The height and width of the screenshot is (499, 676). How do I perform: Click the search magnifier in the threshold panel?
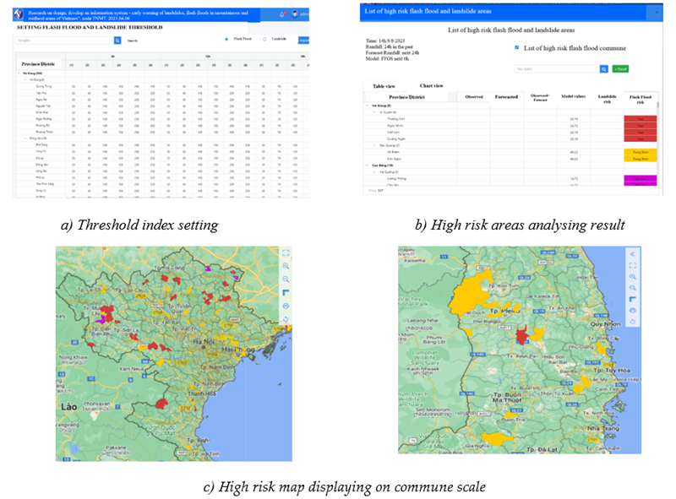118,39
